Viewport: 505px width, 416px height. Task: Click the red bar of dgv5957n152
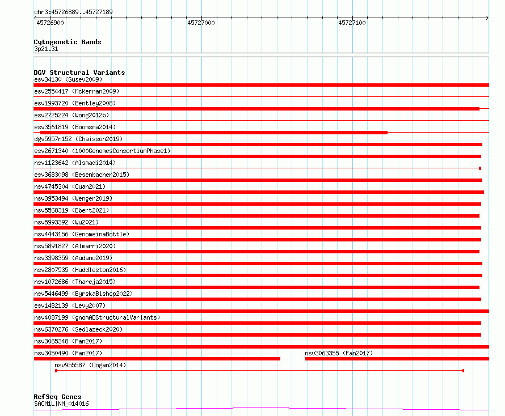(258, 145)
